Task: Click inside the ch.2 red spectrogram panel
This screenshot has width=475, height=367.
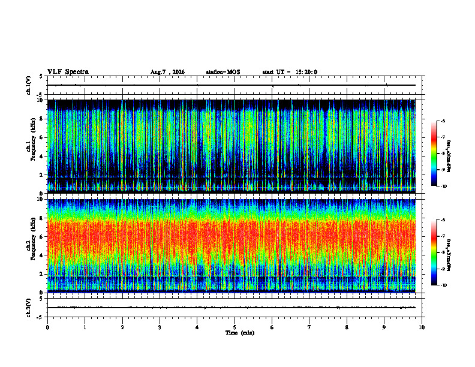Action: pos(232,246)
